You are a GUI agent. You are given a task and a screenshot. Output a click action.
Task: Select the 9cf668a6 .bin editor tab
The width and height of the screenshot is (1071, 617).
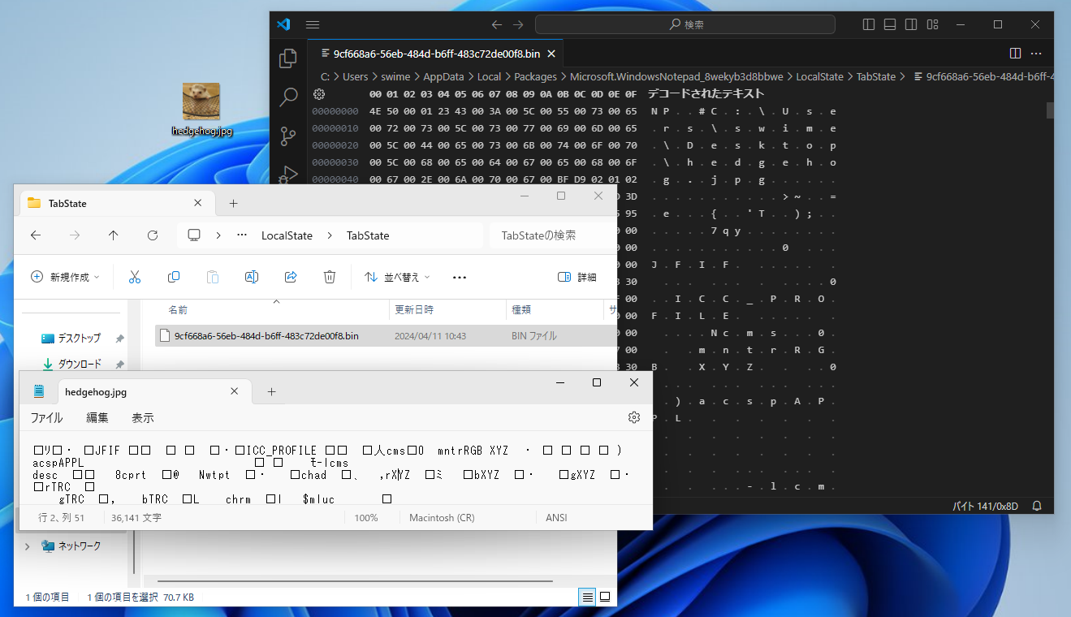435,54
